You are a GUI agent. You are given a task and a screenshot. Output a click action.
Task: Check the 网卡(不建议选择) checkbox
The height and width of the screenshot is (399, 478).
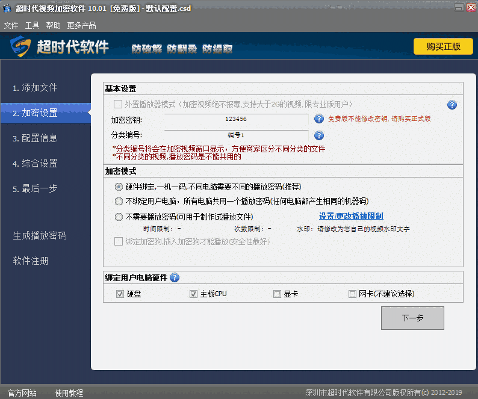[352, 294]
